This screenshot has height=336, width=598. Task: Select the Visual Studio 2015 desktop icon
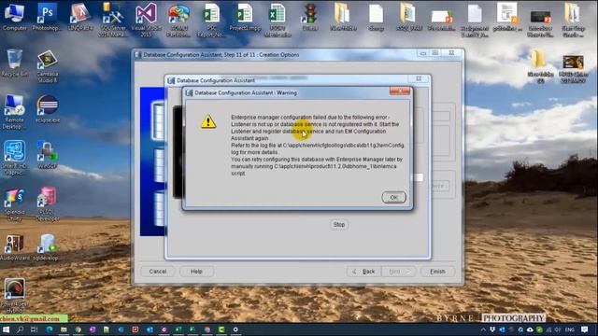point(146,20)
